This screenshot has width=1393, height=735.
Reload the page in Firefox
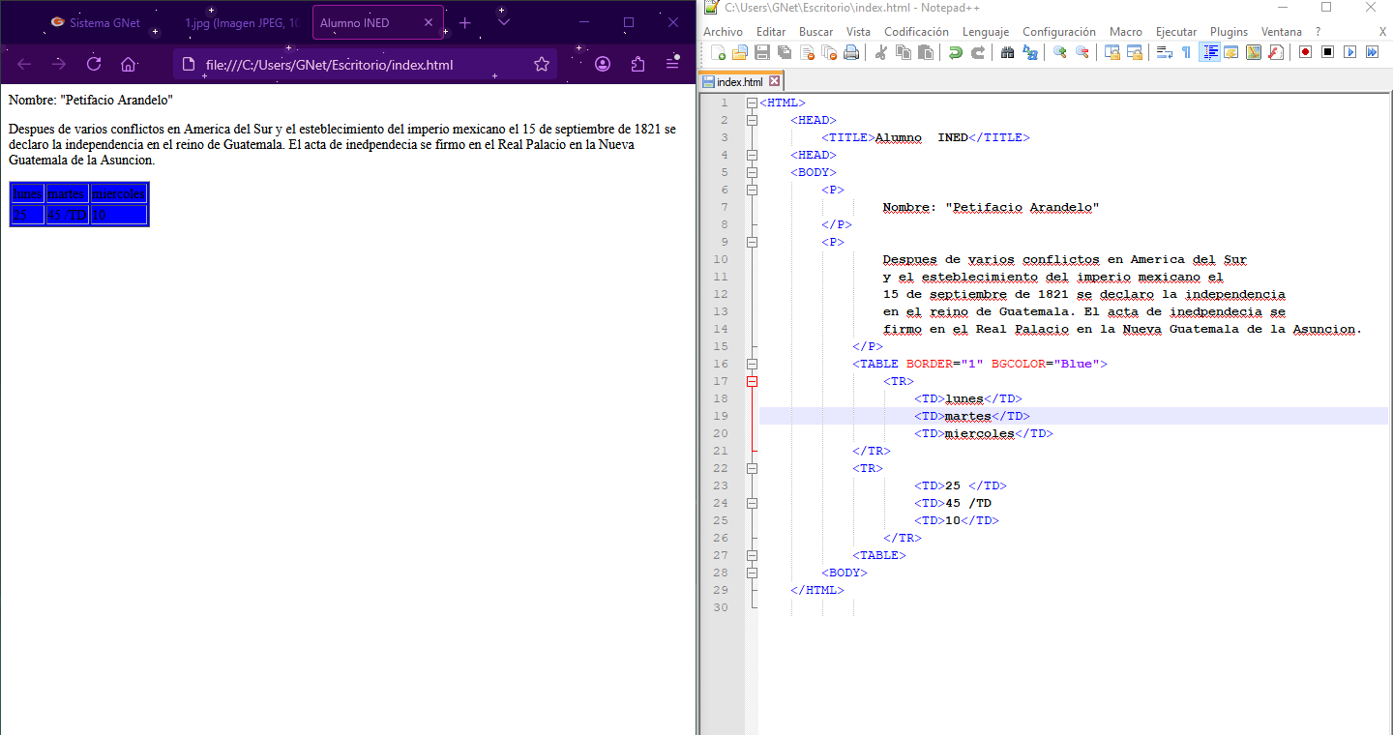pos(94,65)
